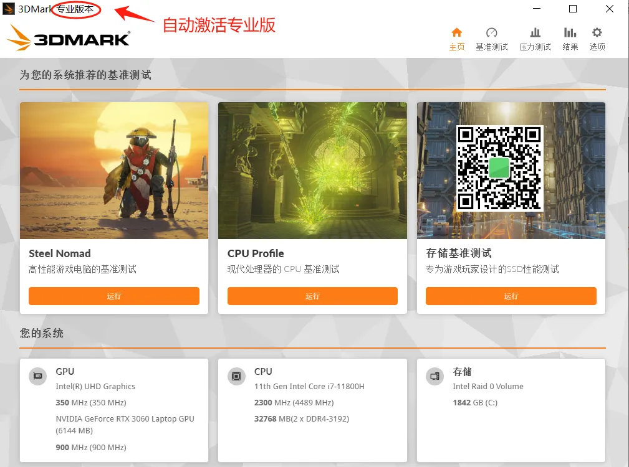Viewport: 629px width, 467px height.
Task: Open Stress Tests bar chart icon
Action: click(535, 32)
